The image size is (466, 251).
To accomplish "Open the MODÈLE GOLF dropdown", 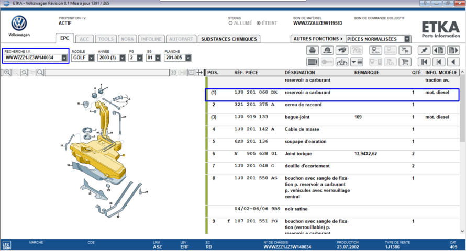I will click(x=91, y=58).
